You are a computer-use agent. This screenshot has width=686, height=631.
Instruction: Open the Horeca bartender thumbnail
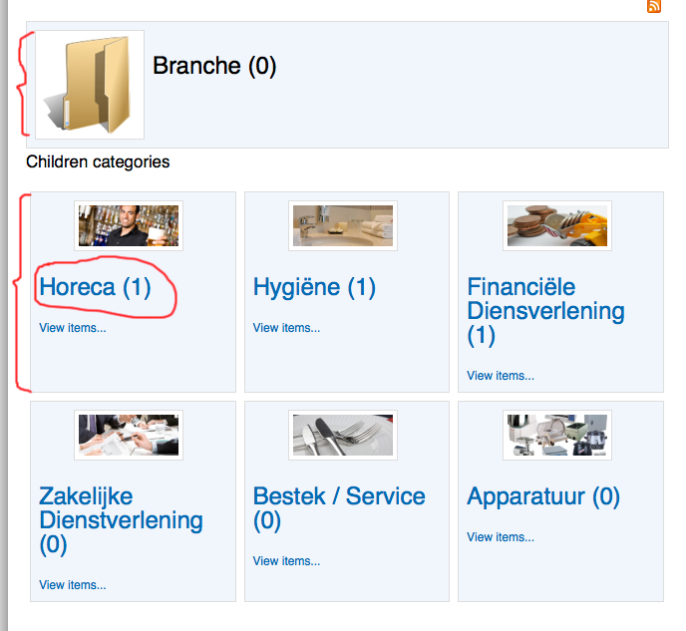coord(129,225)
